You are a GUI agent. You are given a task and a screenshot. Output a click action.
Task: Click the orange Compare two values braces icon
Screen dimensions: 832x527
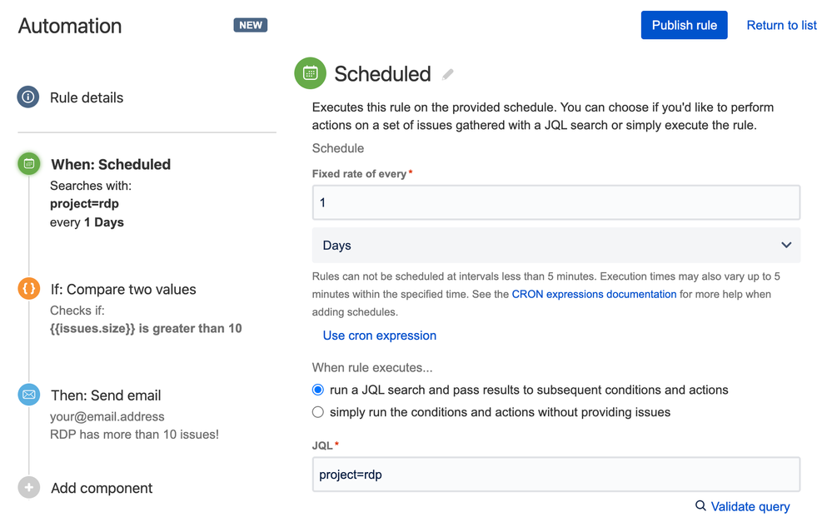coord(29,288)
